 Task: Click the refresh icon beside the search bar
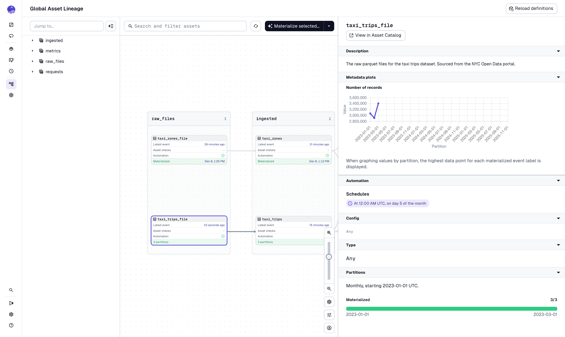tap(256, 26)
